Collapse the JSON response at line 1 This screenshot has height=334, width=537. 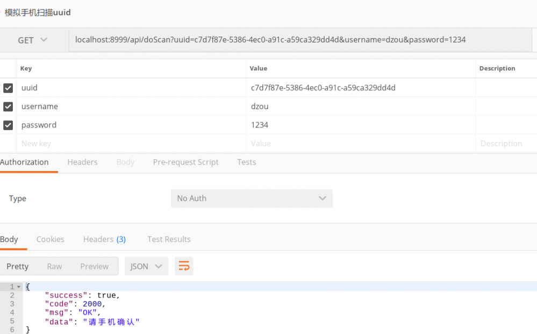click(x=17, y=287)
